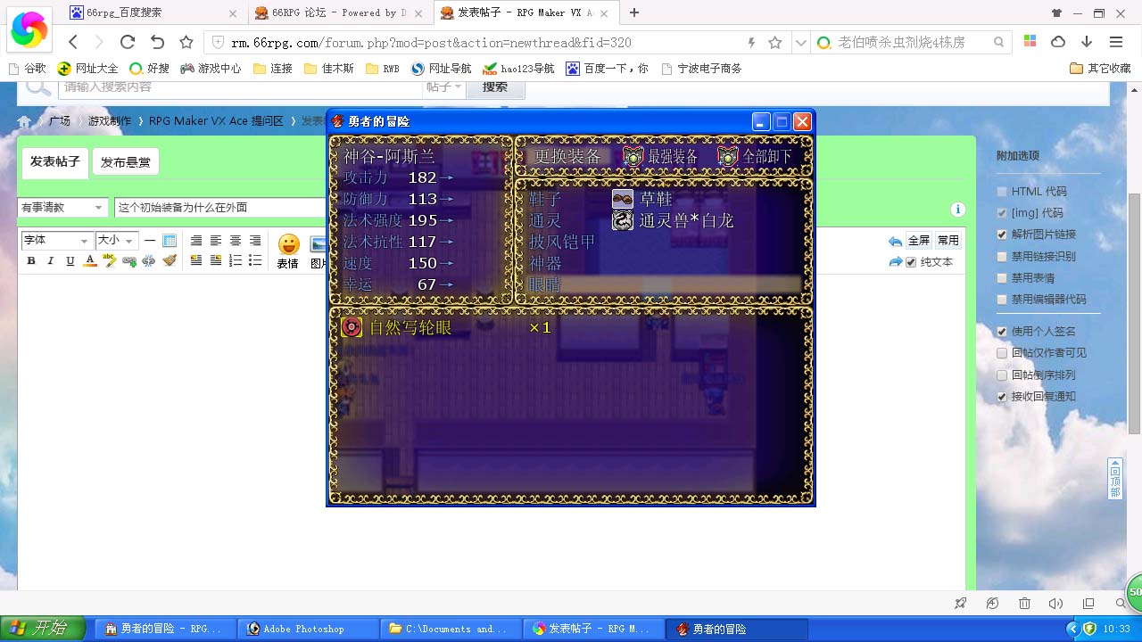
Task: Remove link with the unlink icon
Action: coord(149,261)
